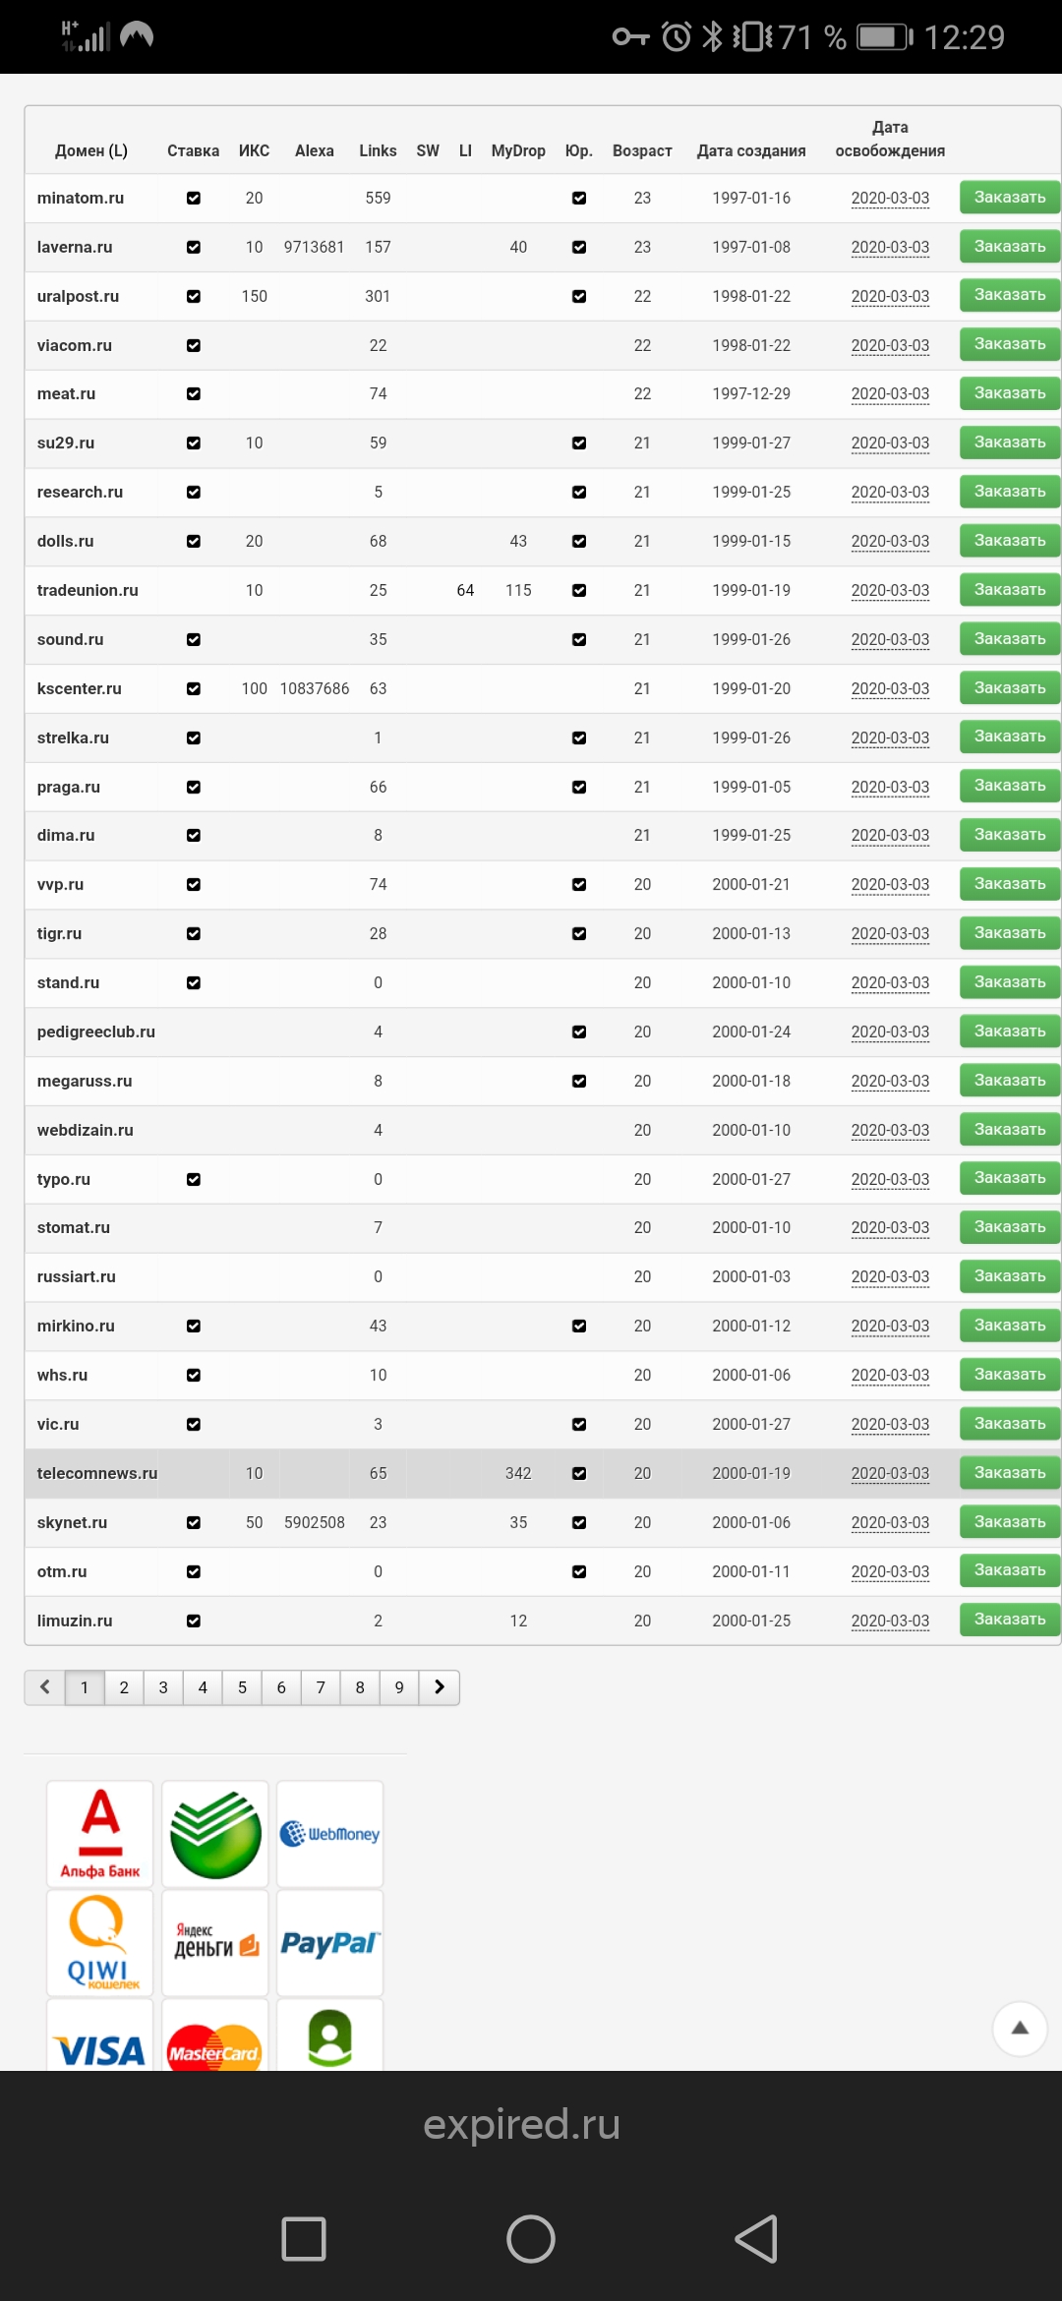Sort table by Возраст column header

(x=642, y=150)
